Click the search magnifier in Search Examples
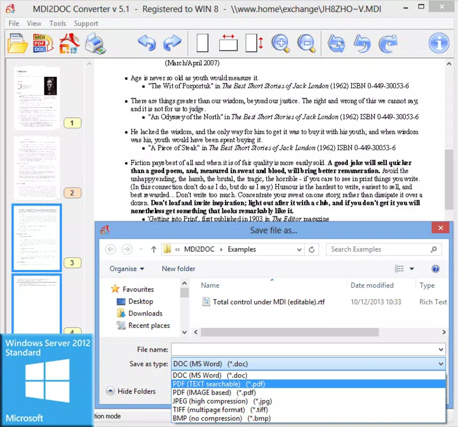Image resolution: width=458 pixels, height=427 pixels. [433, 249]
